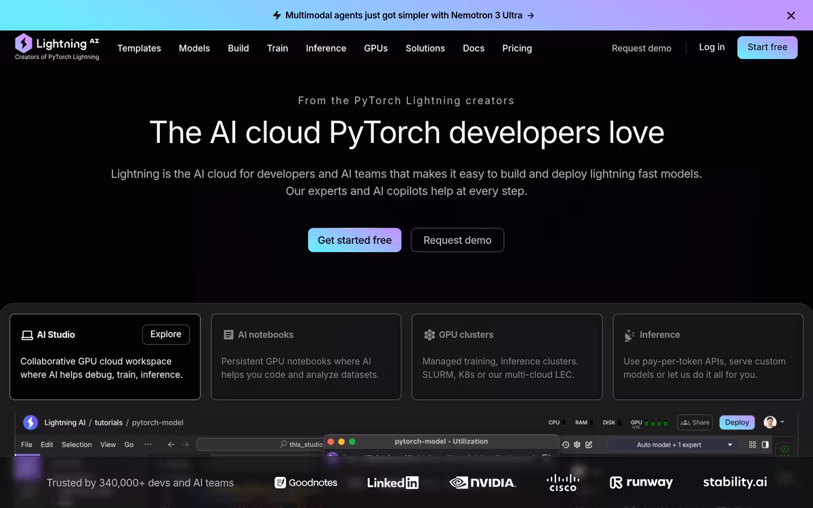Click Explore on AI Studio card
The image size is (813, 508).
click(166, 335)
